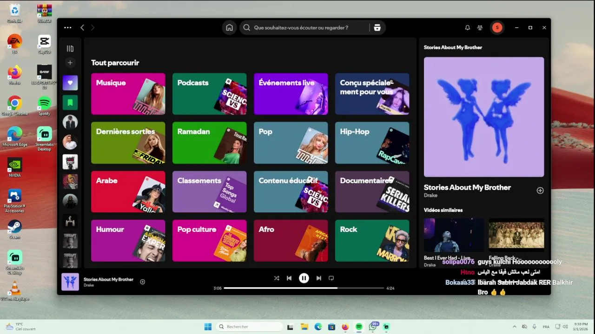
Task: Pause the current song
Action: (304, 278)
